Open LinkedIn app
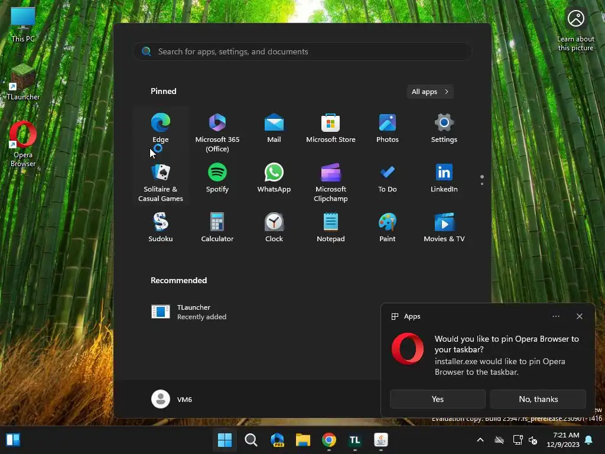The height and width of the screenshot is (454, 605). [444, 179]
